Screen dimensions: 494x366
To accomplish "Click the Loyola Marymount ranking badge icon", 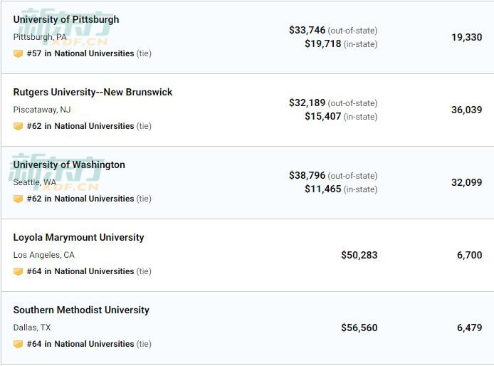I will click(18, 271).
